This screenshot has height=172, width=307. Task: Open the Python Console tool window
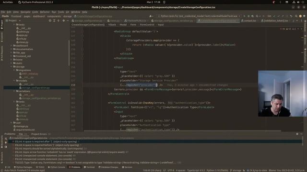coord(57,167)
